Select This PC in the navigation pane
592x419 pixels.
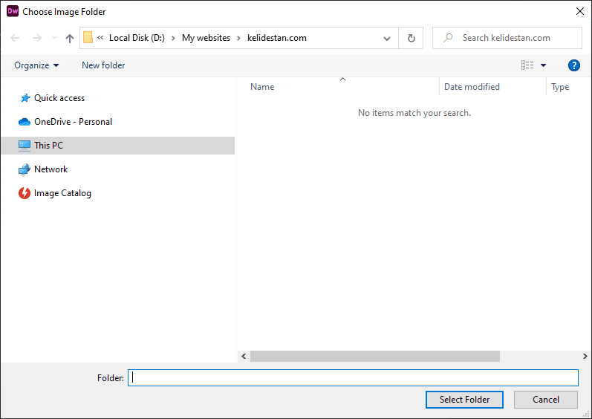click(118, 146)
